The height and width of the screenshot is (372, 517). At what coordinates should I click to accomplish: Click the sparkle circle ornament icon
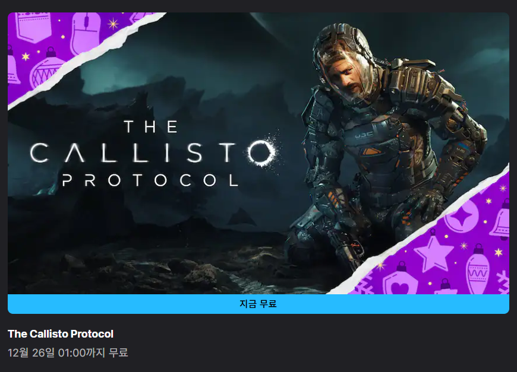(461, 216)
